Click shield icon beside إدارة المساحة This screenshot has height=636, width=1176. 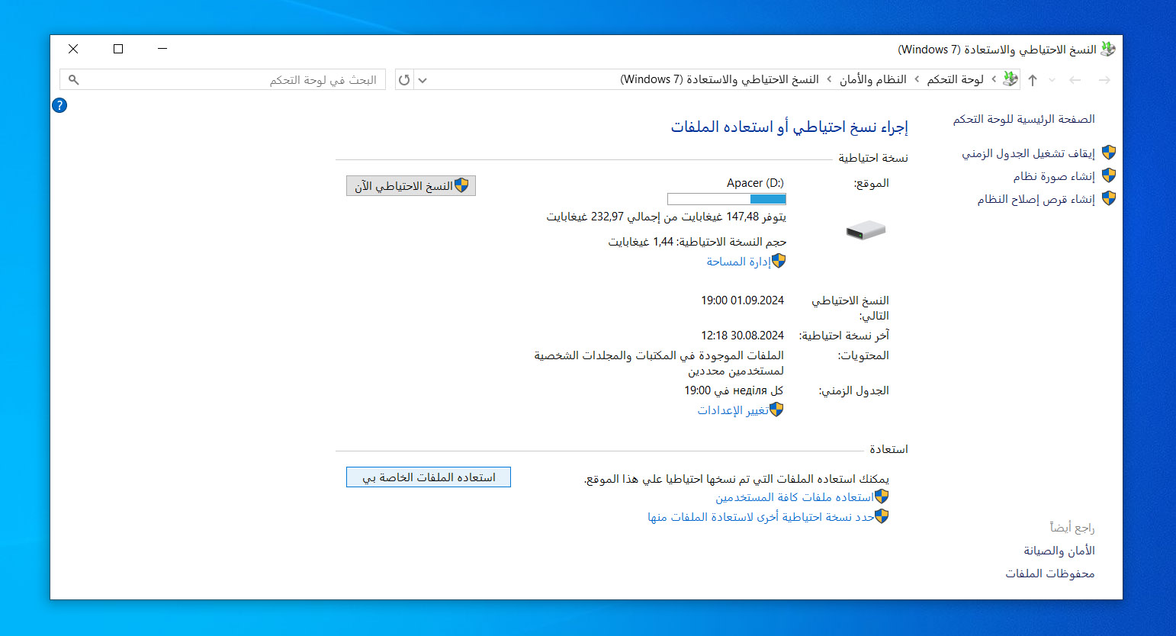(x=779, y=262)
